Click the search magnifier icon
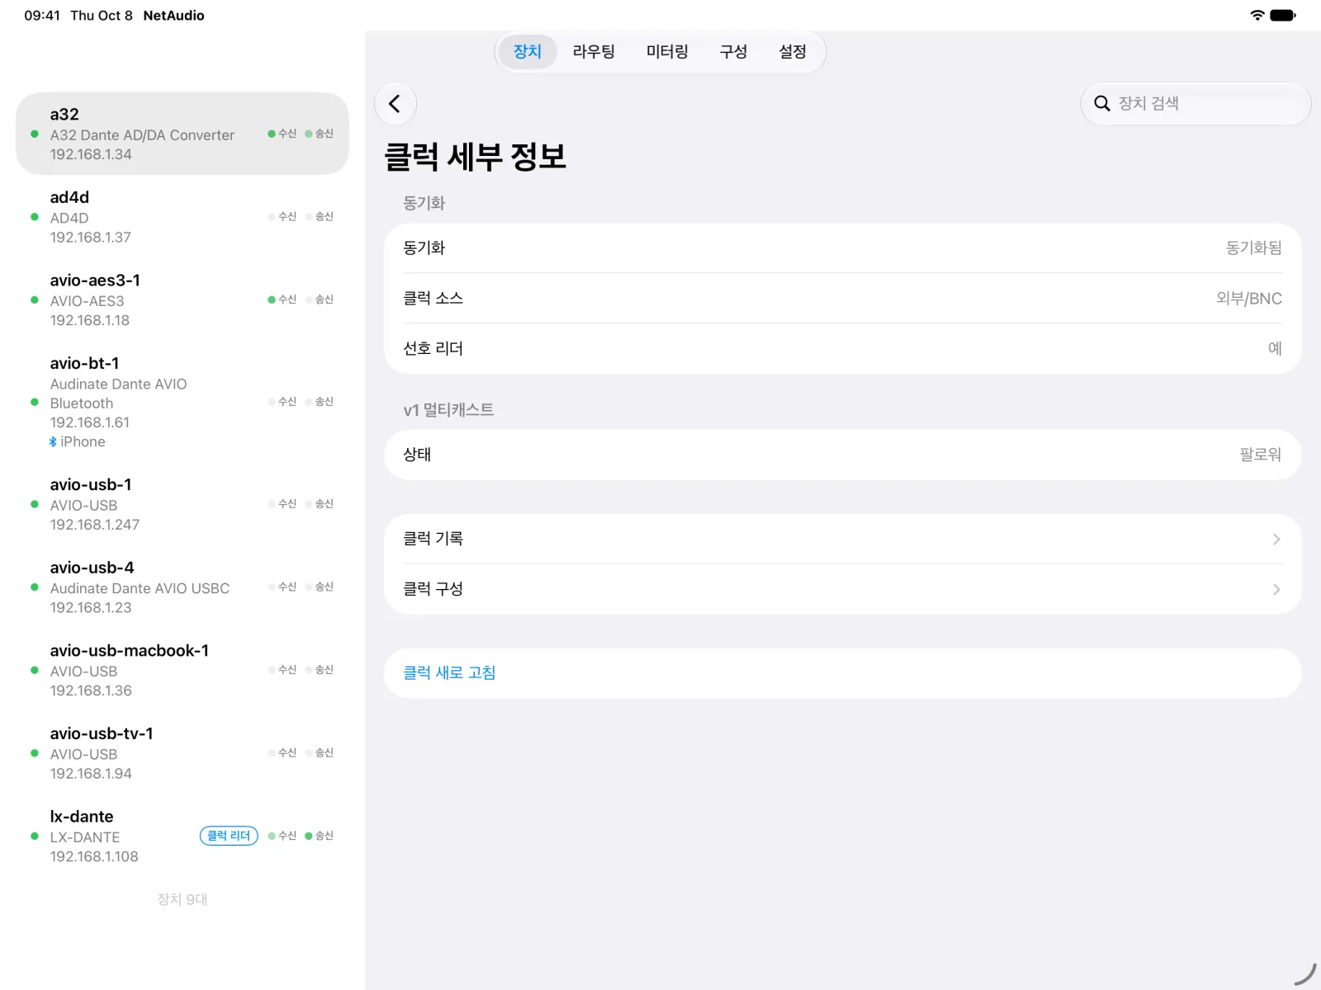1321x990 pixels. point(1101,104)
